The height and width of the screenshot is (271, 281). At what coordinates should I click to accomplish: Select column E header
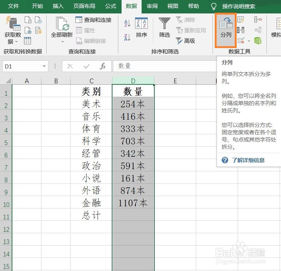[x=175, y=81]
